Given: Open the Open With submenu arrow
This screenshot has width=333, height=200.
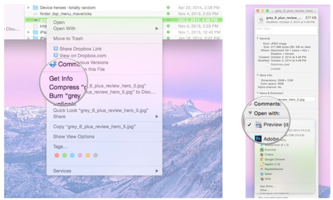Looking at the screenshot, I should pyautogui.click(x=157, y=29).
